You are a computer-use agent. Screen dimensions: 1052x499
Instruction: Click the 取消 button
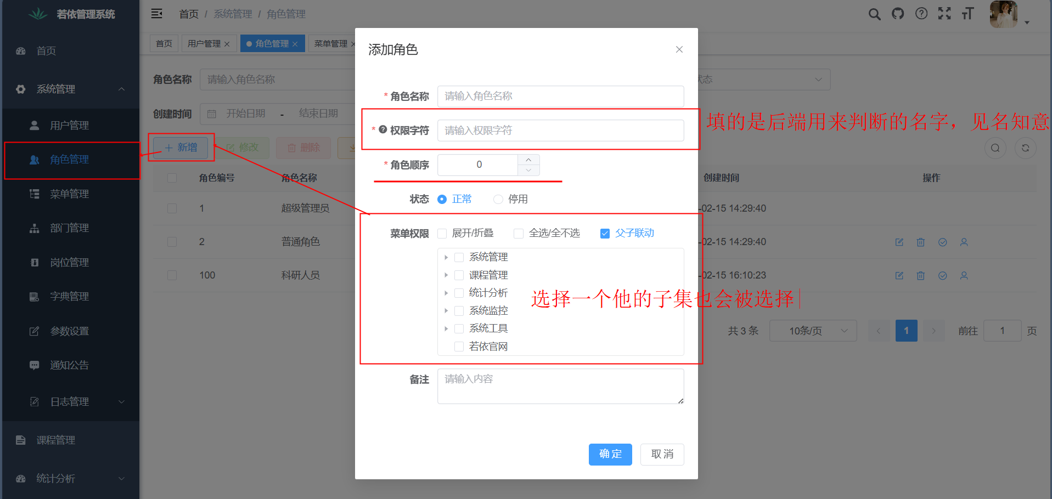click(661, 454)
